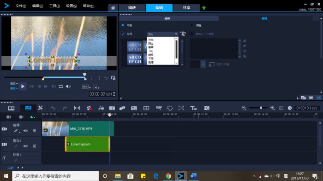This screenshot has height=181, width=323.
Task: Open the split screen template icon
Action: pyautogui.click(x=146, y=108)
